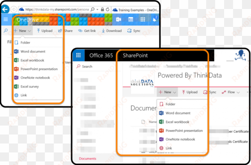Click the address bar dropdown arrow
This screenshot has height=165, width=251.
tap(97, 9)
